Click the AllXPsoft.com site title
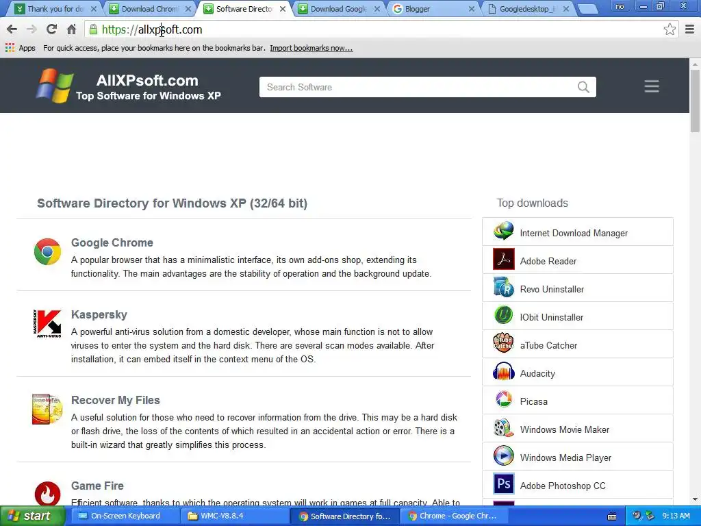The width and height of the screenshot is (701, 526). pyautogui.click(x=147, y=81)
